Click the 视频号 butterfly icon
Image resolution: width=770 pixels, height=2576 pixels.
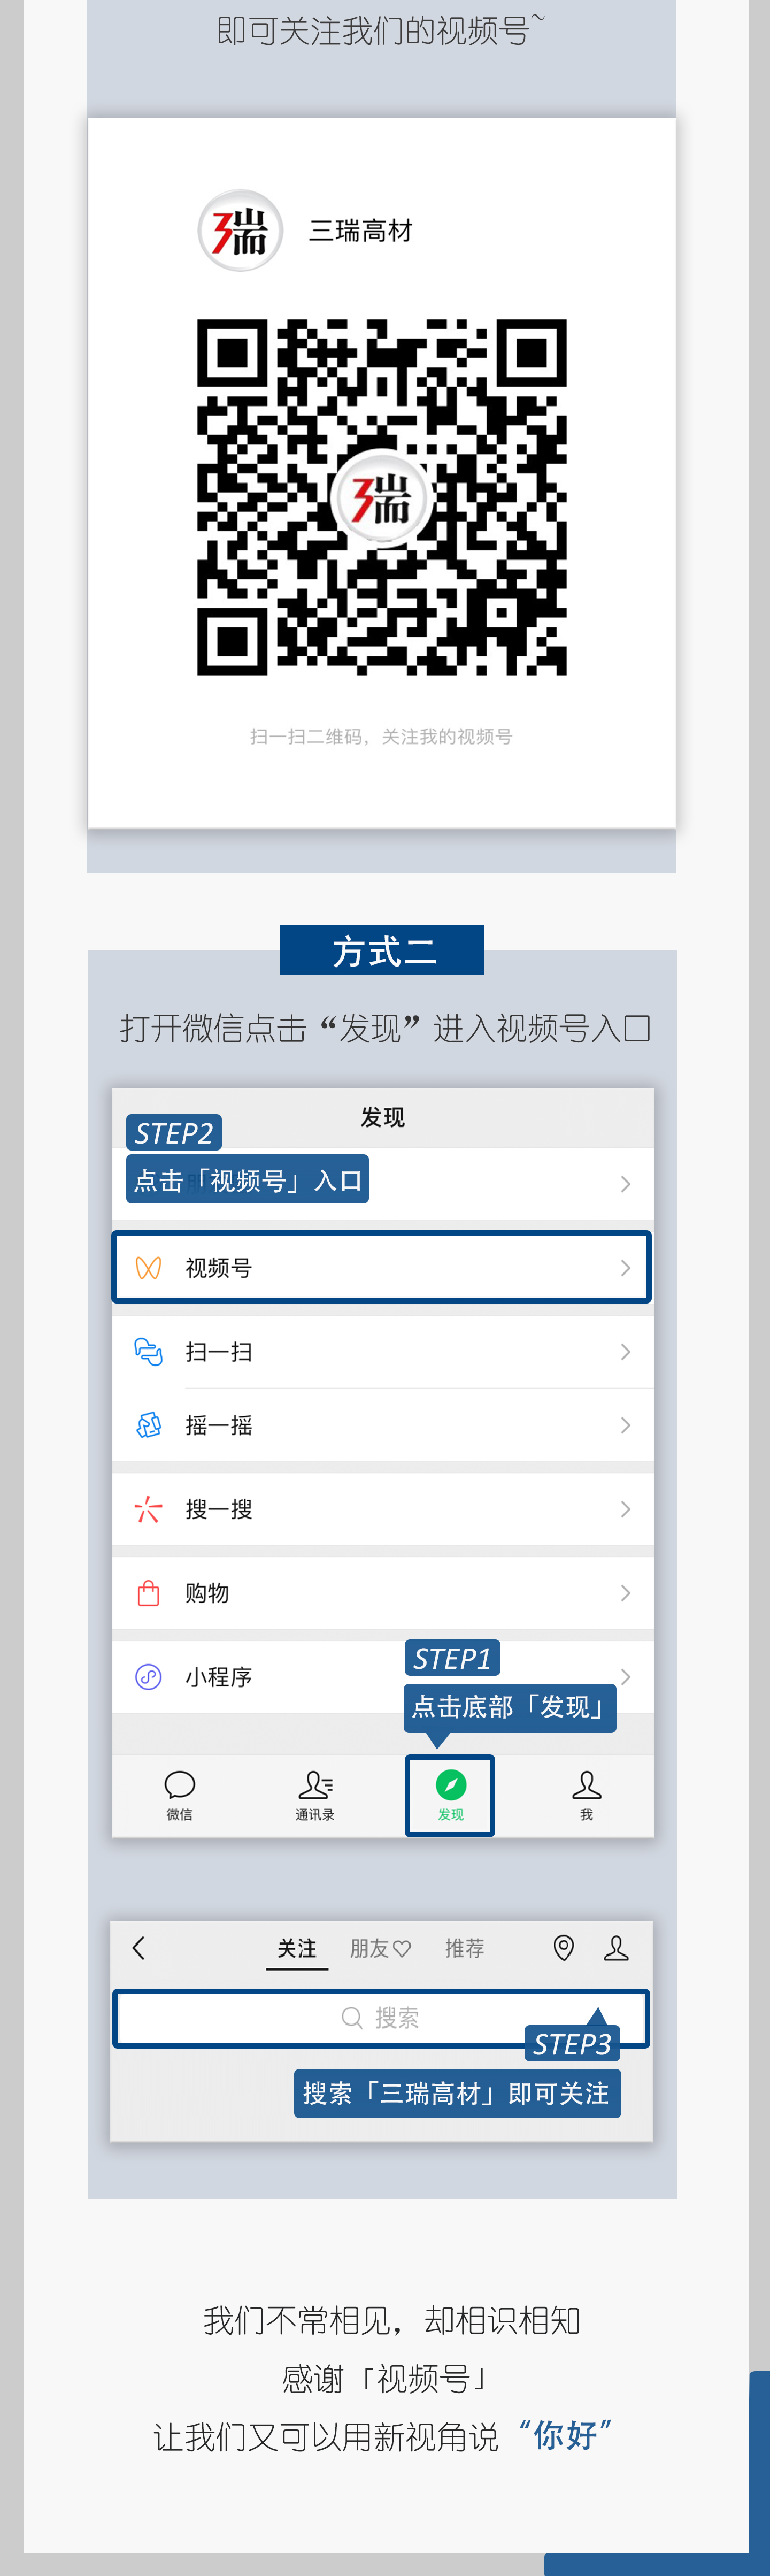click(148, 1268)
